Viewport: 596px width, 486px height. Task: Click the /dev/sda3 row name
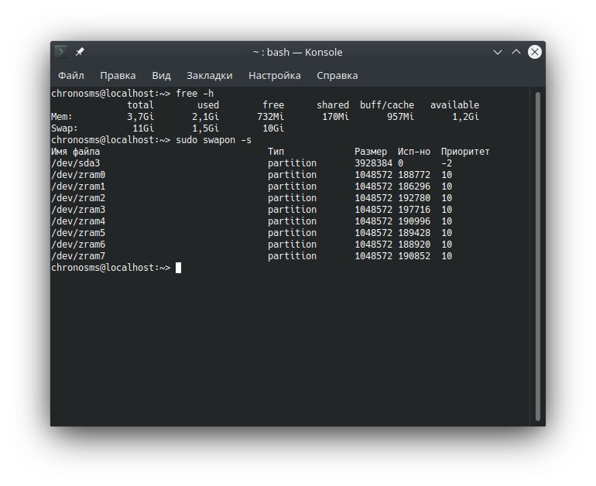point(76,163)
